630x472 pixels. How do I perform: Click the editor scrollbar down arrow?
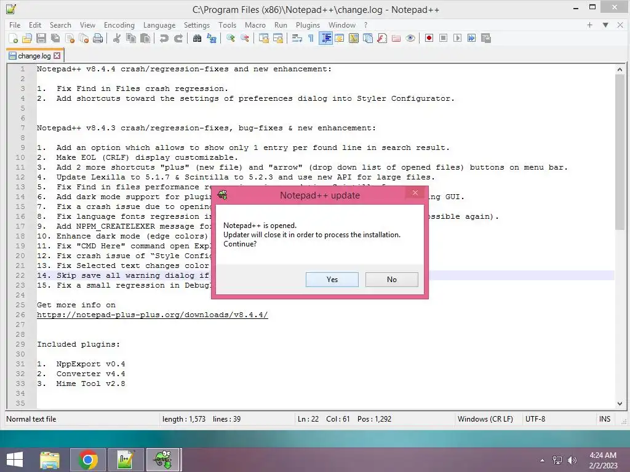[620, 404]
